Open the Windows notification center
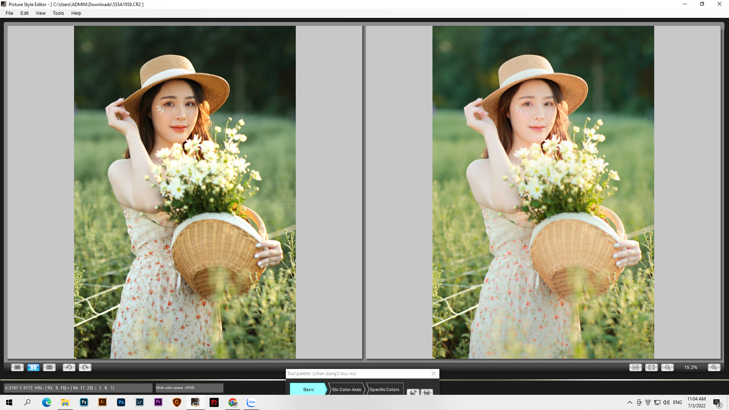This screenshot has width=729, height=410. click(717, 402)
